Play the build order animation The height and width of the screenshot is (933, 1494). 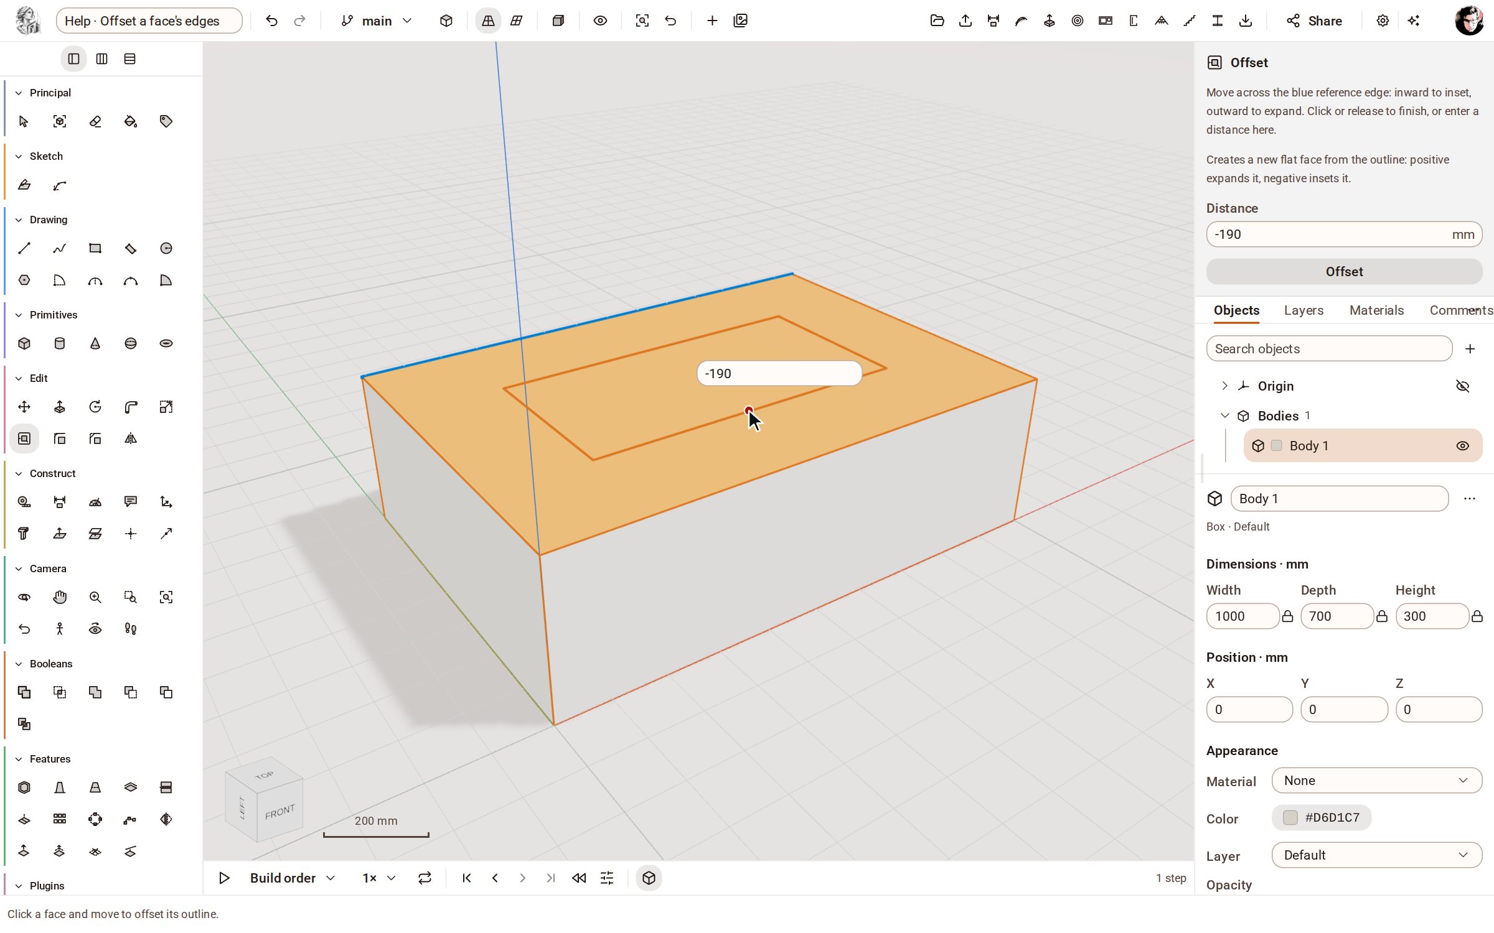point(224,878)
